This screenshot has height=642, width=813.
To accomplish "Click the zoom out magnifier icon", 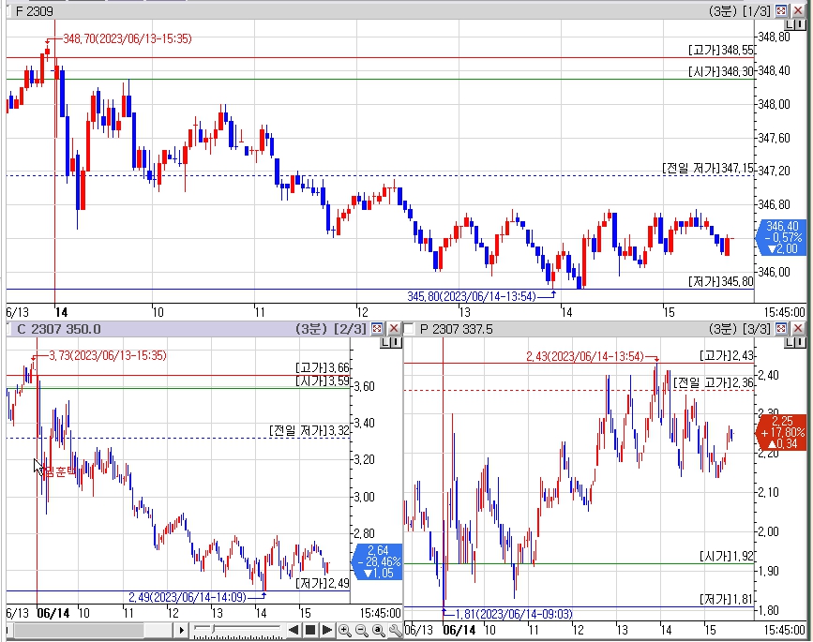I will 361,630.
